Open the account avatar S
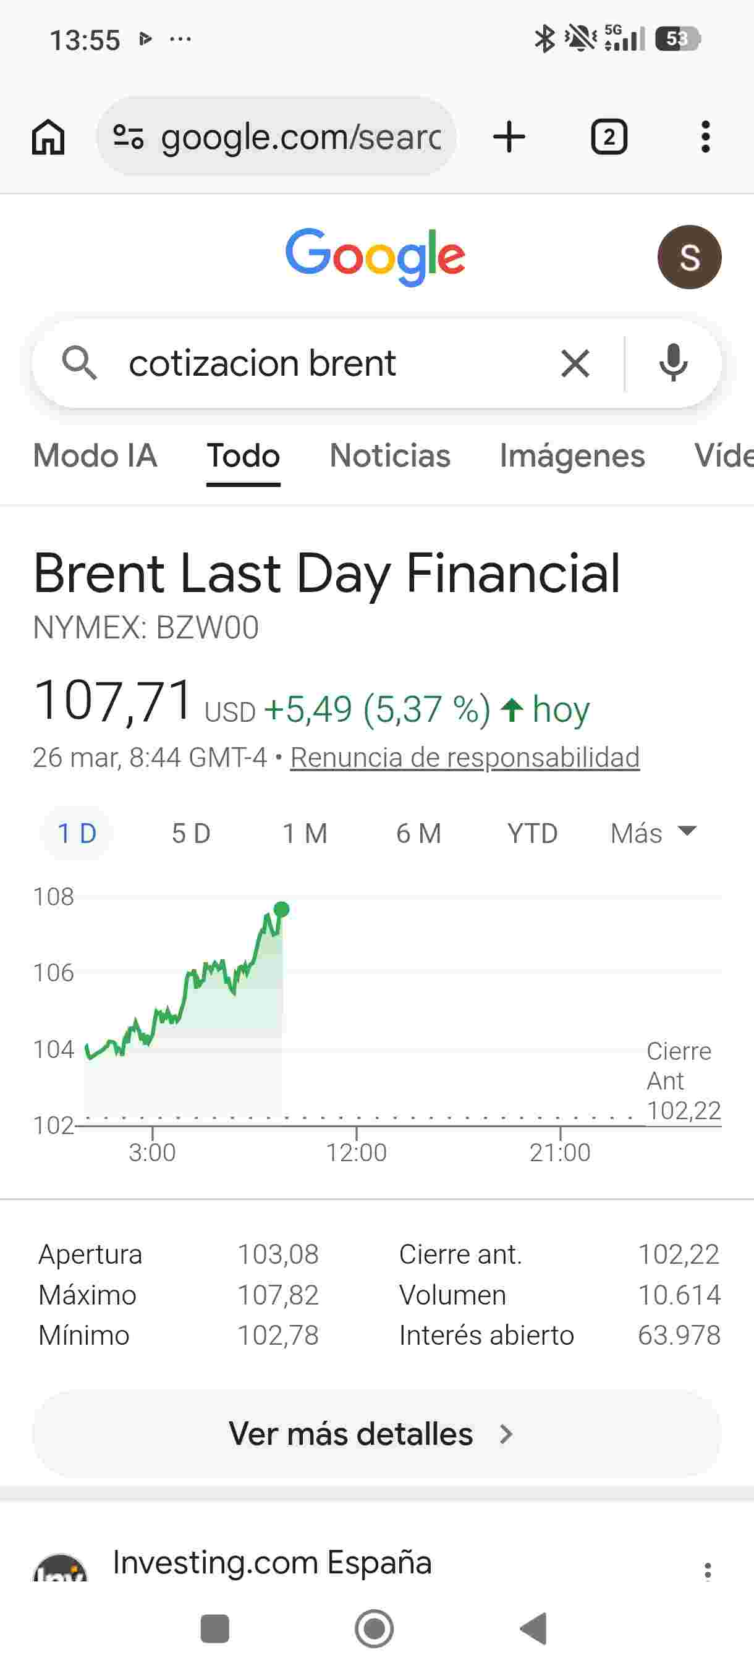This screenshot has height=1676, width=754. 689,257
